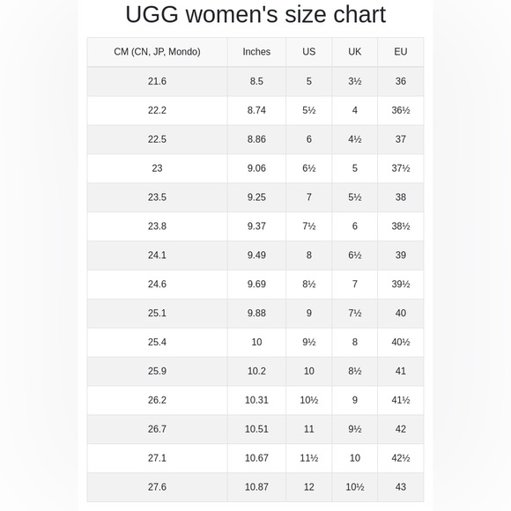Select the US column header
The height and width of the screenshot is (511, 511).
click(x=309, y=52)
